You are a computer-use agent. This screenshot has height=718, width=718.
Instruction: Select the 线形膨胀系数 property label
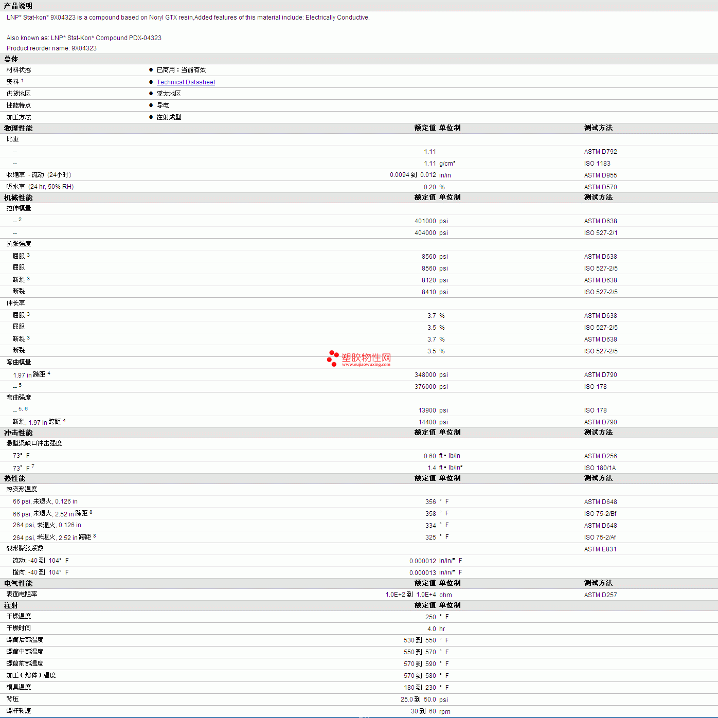(25, 548)
